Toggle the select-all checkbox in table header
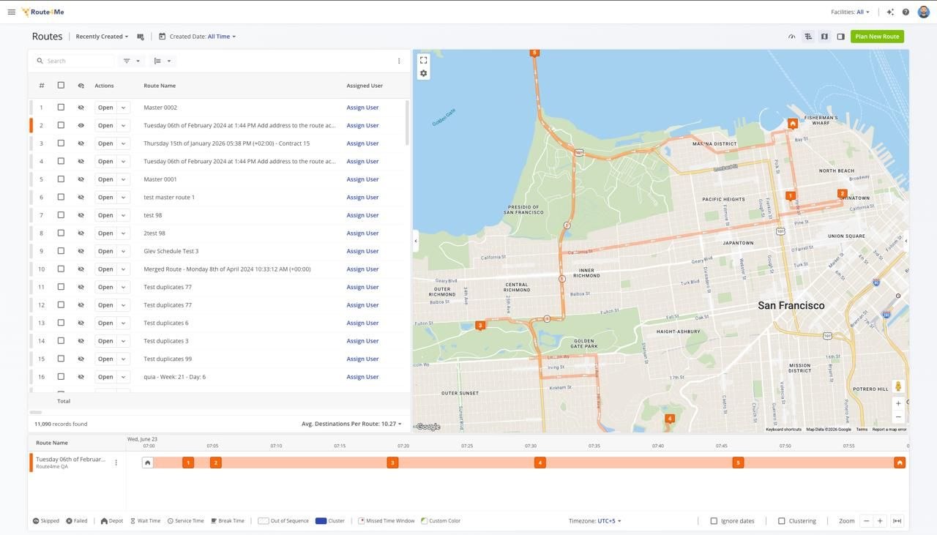This screenshot has width=937, height=535. click(61, 86)
